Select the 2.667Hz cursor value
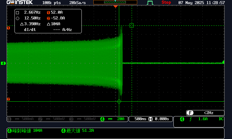This screenshot has height=139, width=232. pos(32,12)
